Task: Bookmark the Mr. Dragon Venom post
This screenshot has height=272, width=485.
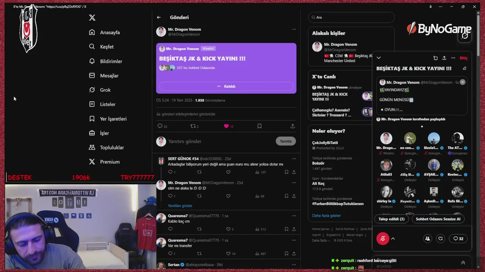Action: pyautogui.click(x=260, y=126)
